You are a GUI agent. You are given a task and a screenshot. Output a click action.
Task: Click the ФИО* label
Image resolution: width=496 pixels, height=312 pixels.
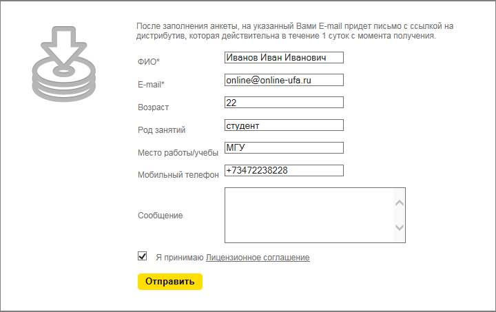149,61
